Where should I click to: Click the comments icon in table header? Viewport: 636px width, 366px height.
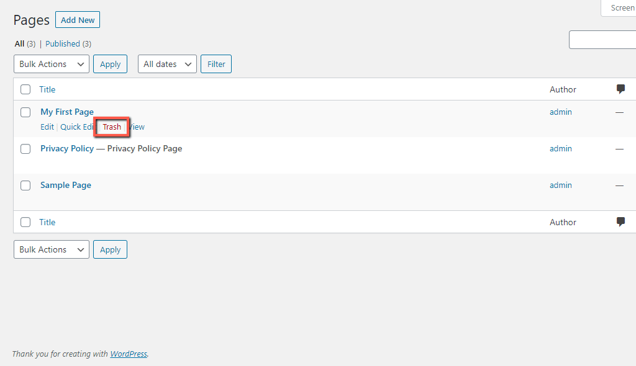click(x=620, y=89)
